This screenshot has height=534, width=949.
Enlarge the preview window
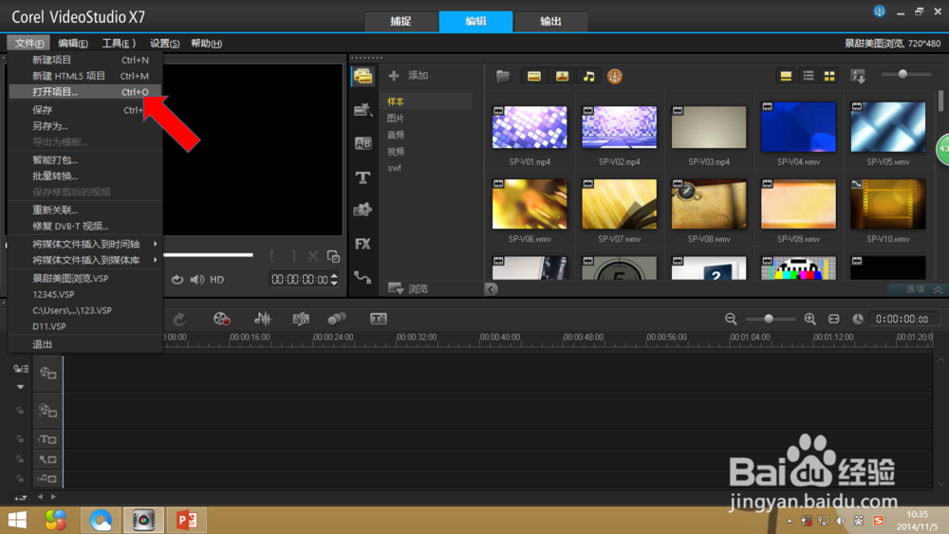(333, 256)
